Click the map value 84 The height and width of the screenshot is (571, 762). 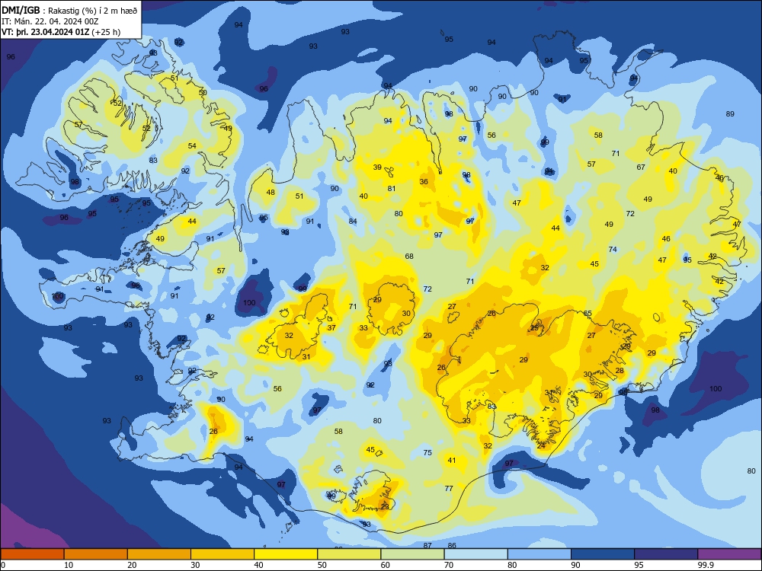click(353, 222)
